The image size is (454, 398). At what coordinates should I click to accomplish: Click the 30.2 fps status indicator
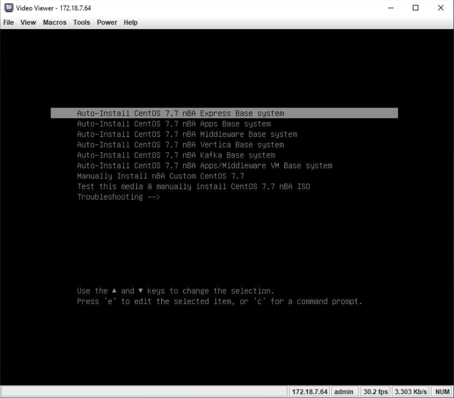(x=375, y=392)
